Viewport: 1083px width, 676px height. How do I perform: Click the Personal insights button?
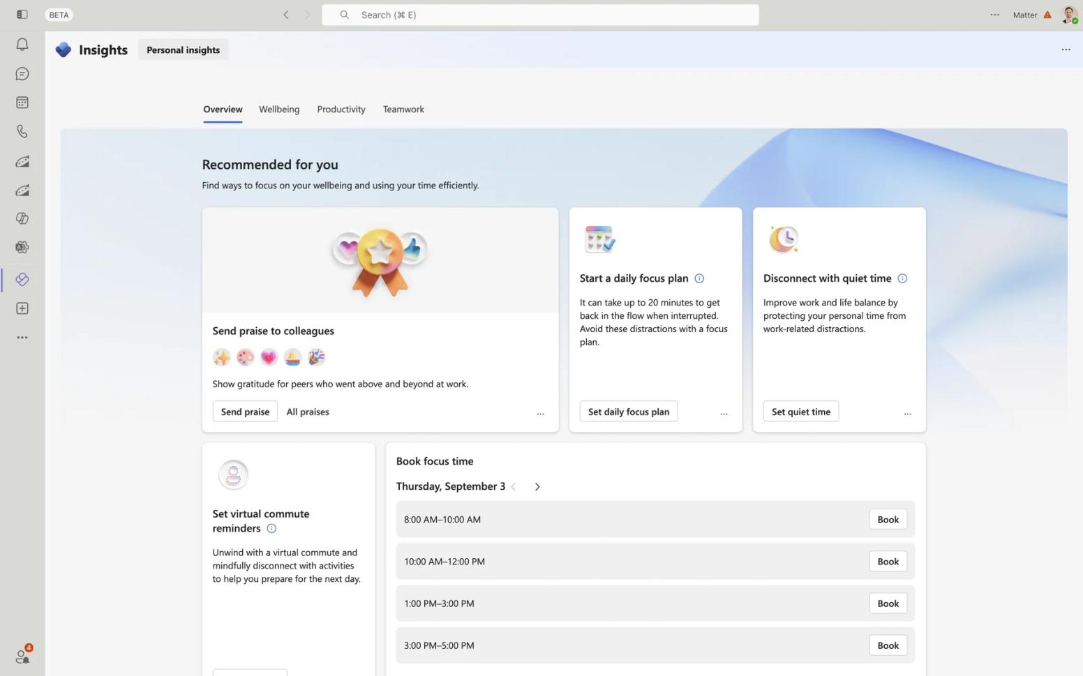pyautogui.click(x=183, y=50)
